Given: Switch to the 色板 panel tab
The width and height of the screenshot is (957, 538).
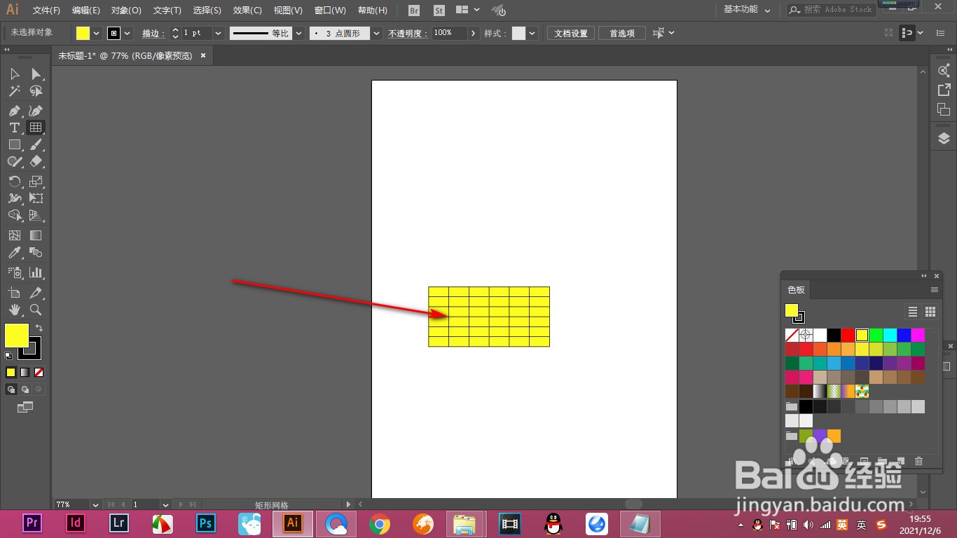Looking at the screenshot, I should (x=796, y=290).
